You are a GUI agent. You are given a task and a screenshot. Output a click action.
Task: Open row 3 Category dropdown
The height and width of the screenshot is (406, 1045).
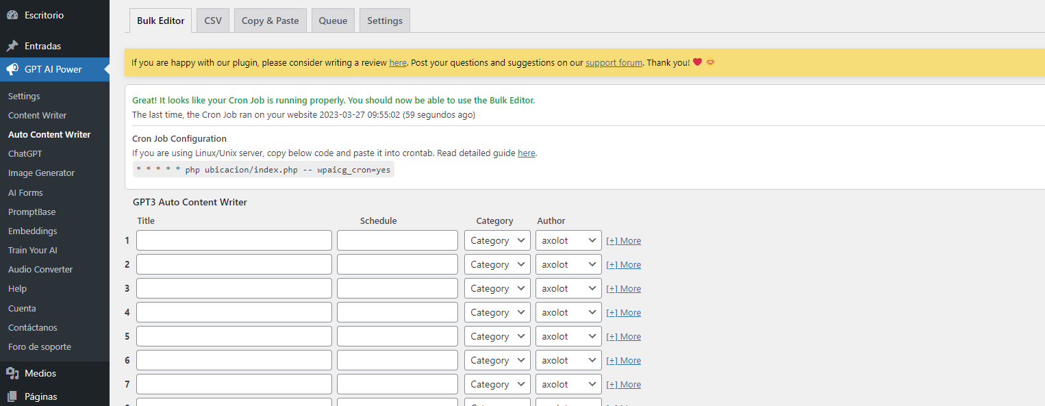497,288
